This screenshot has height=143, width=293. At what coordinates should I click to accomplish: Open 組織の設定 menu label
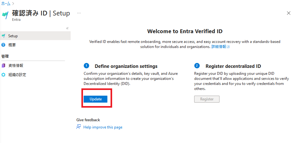(17, 75)
